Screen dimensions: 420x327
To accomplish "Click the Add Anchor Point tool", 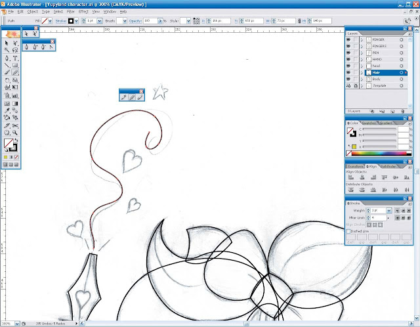I will (35, 47).
